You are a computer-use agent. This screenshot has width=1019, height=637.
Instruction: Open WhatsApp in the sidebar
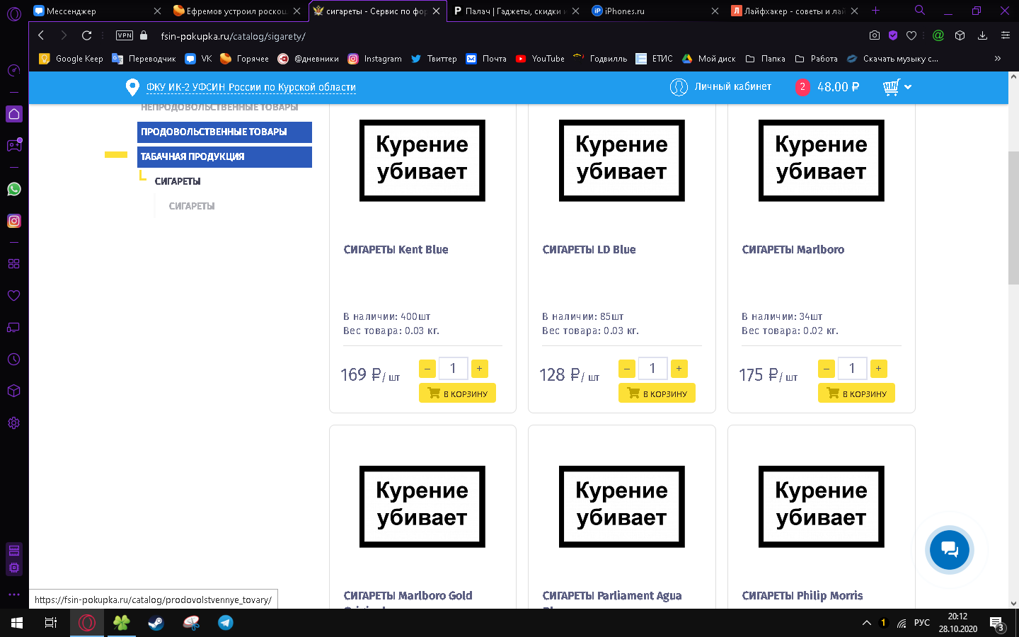tap(13, 189)
